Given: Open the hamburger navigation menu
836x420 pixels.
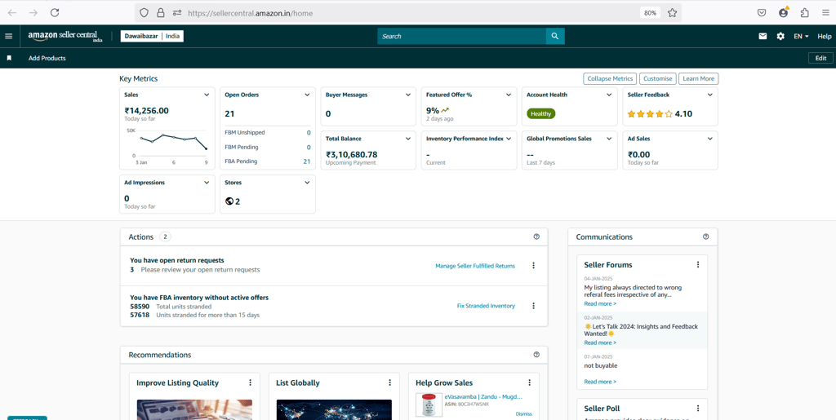Looking at the screenshot, I should click(8, 36).
